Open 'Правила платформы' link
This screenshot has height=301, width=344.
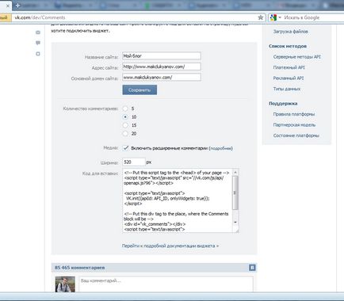pos(294,114)
